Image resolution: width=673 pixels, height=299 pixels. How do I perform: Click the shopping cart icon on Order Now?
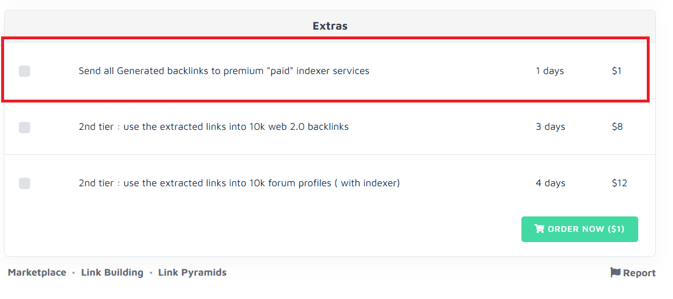click(539, 229)
